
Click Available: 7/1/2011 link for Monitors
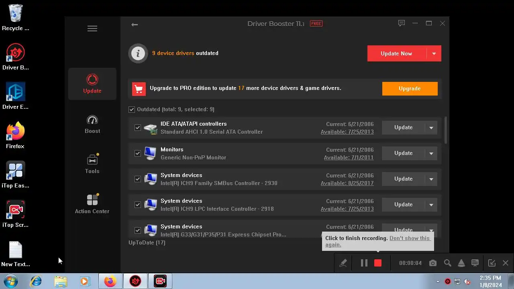(349, 157)
